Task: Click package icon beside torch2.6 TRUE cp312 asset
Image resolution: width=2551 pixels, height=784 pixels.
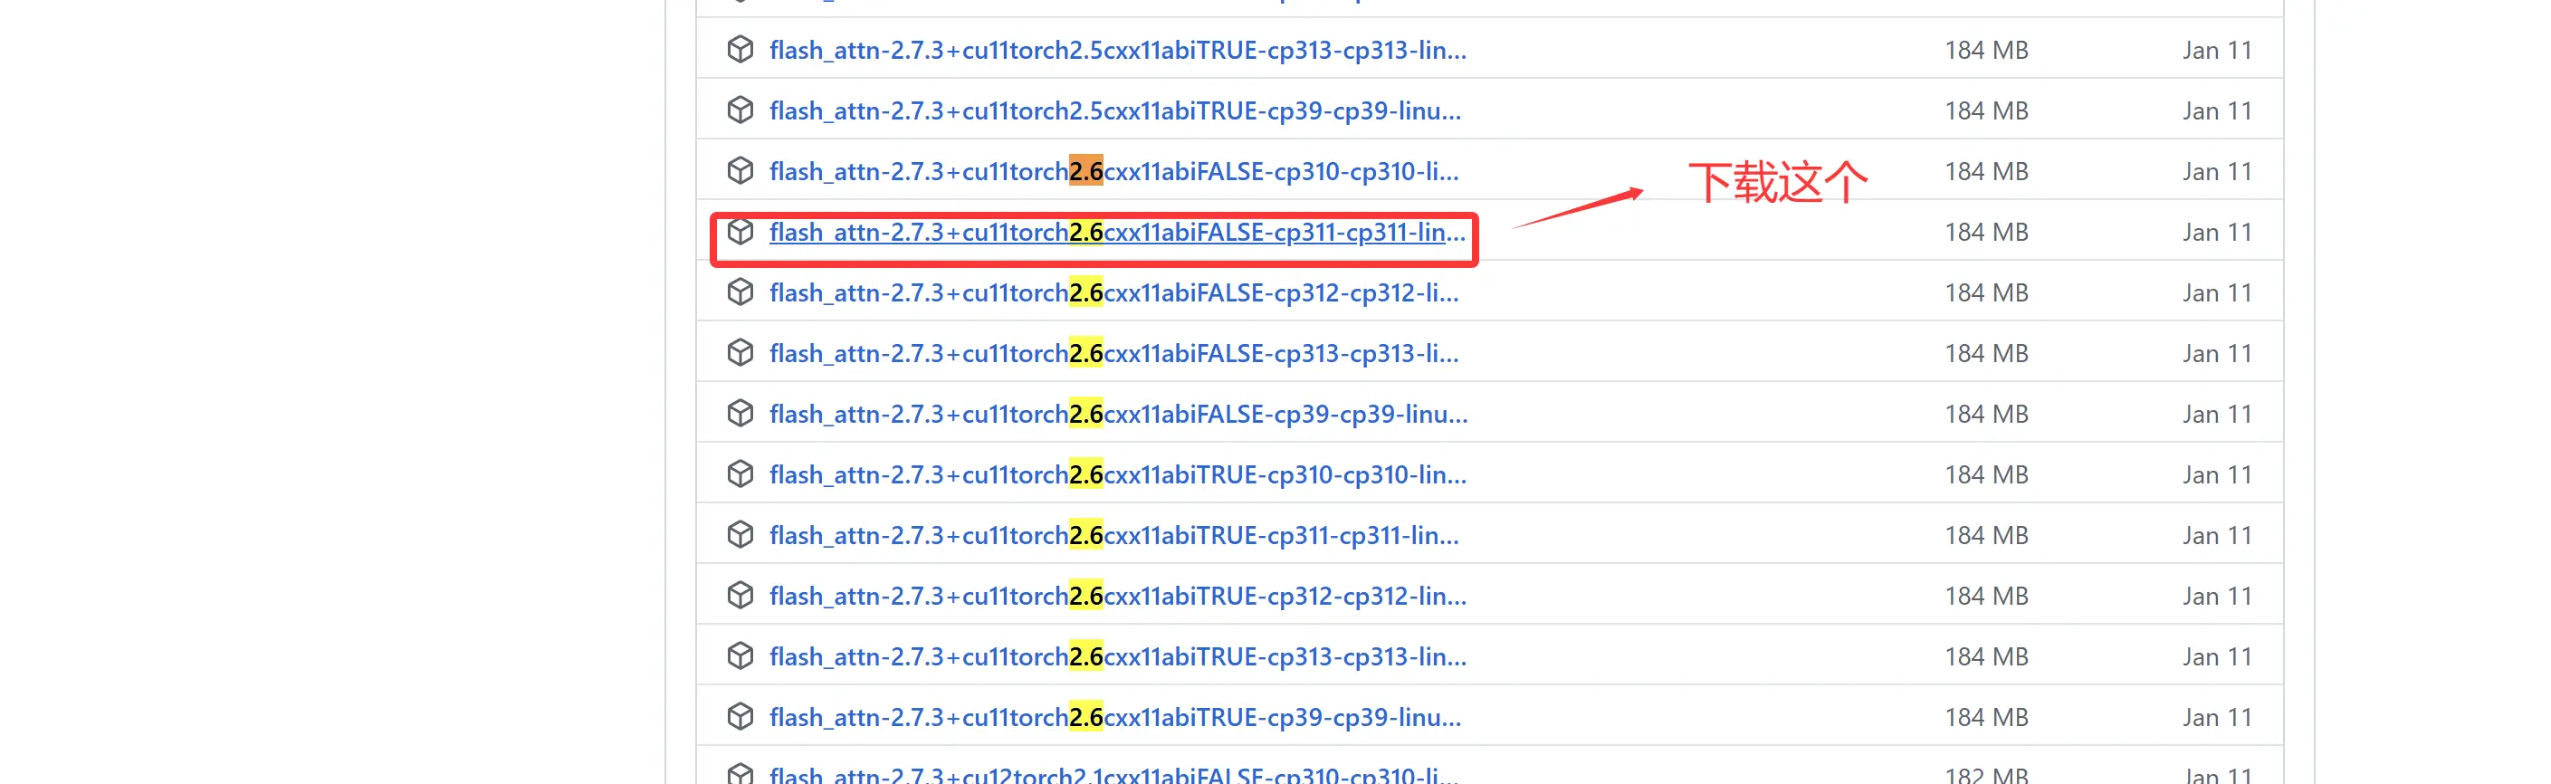Action: 740,595
